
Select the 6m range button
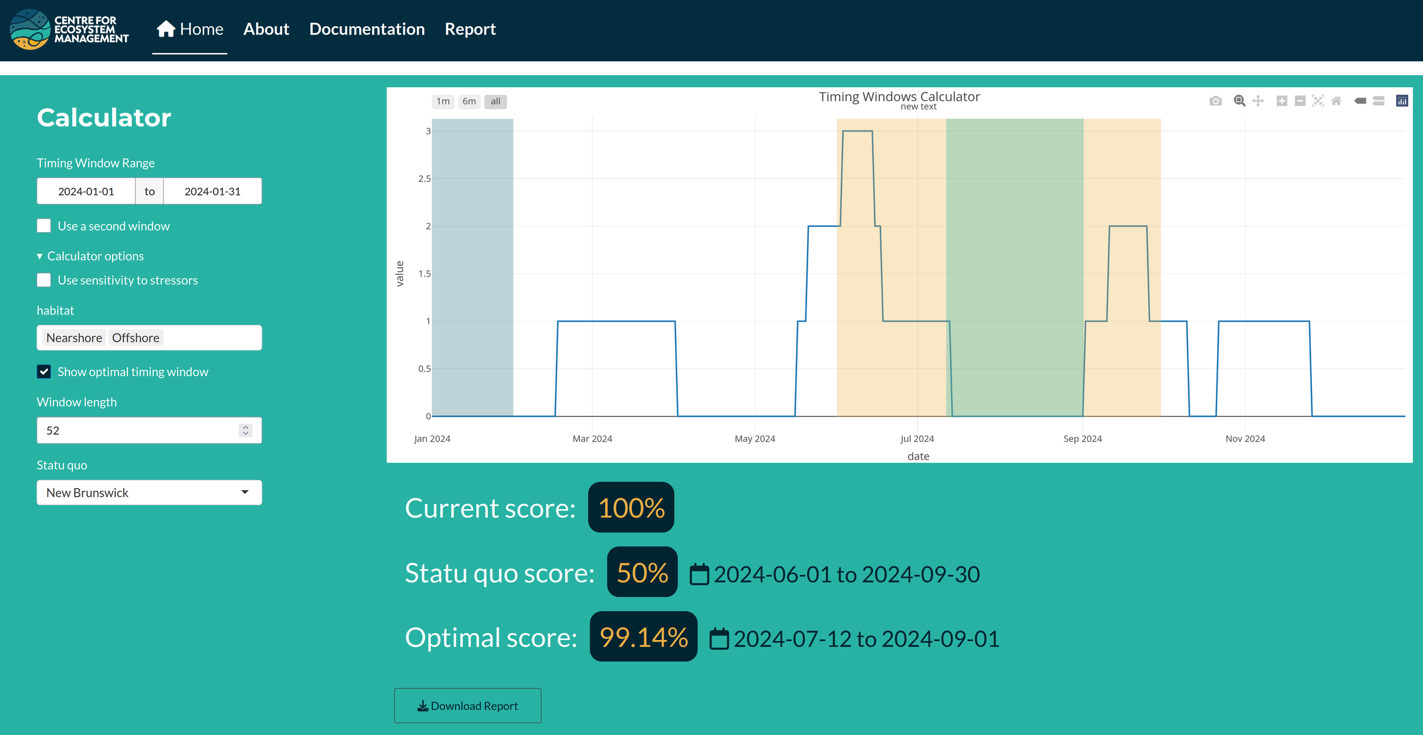tap(469, 101)
